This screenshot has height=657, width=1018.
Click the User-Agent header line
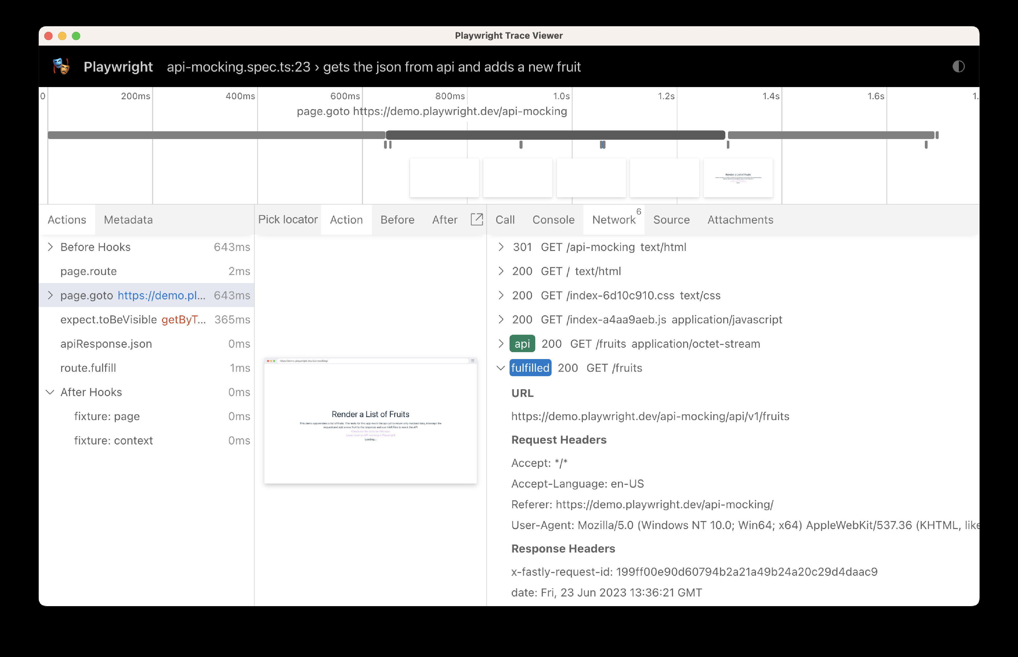point(745,525)
